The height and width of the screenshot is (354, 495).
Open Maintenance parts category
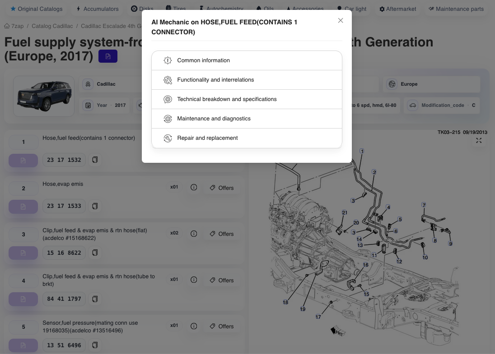click(456, 9)
